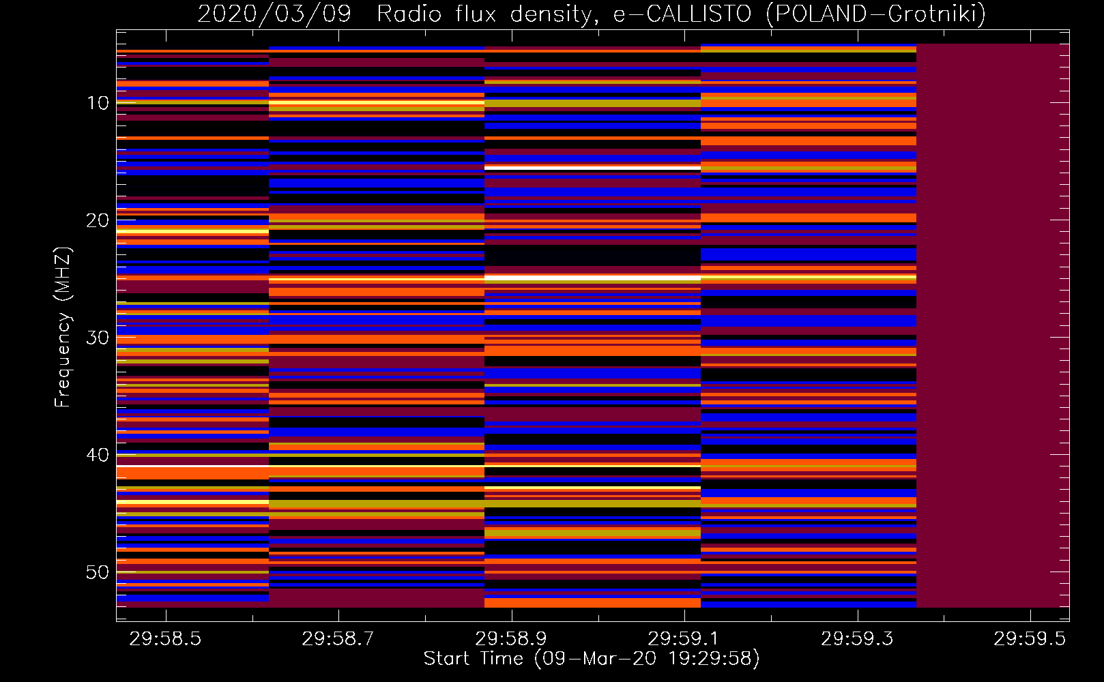Click time tick label '29:58.7'
Screen dimensions: 1104x682
pyautogui.click(x=338, y=639)
